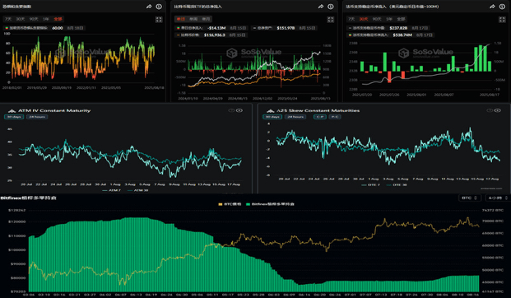Image resolution: width=511 pixels, height=298 pixels.
Task: Open info icon on Bitcoin ETF panel
Action: (x=331, y=7)
